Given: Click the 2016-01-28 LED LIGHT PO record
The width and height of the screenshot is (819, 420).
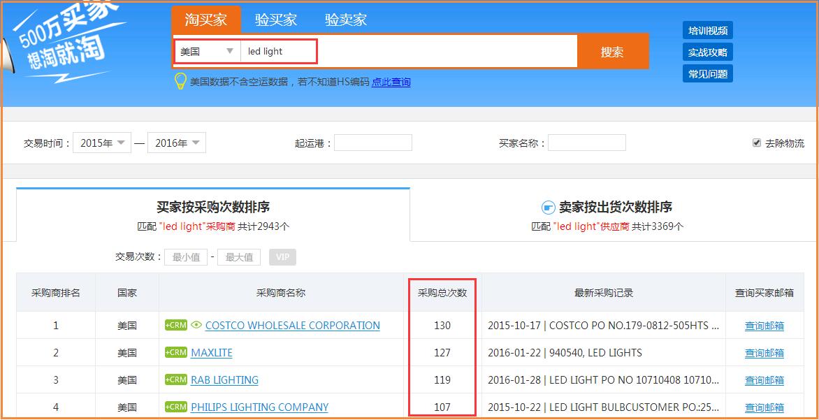Looking at the screenshot, I should pyautogui.click(x=604, y=379).
